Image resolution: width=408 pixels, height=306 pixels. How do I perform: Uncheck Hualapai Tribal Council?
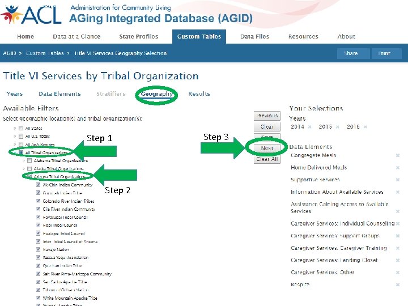tap(39, 233)
